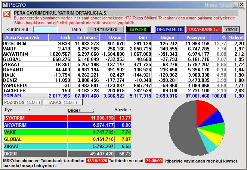This screenshot has width=247, height=170.
Task: Select the DENIZ row
Action: click(123, 80)
